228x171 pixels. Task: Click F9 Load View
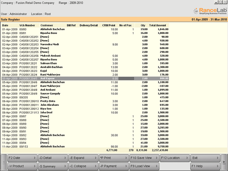click(143, 166)
